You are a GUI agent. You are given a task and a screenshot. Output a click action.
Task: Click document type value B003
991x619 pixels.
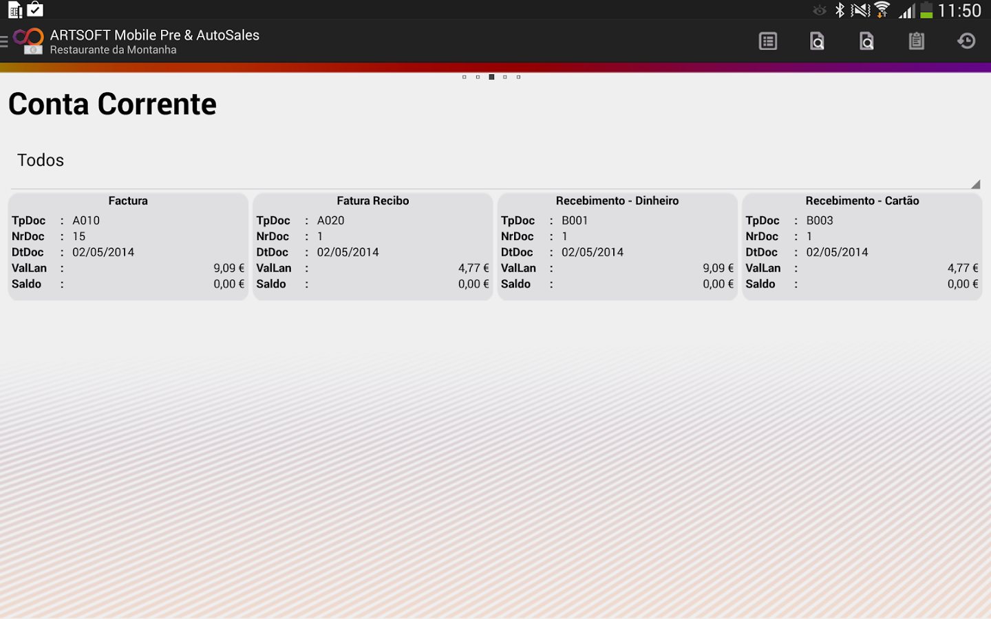click(x=820, y=221)
